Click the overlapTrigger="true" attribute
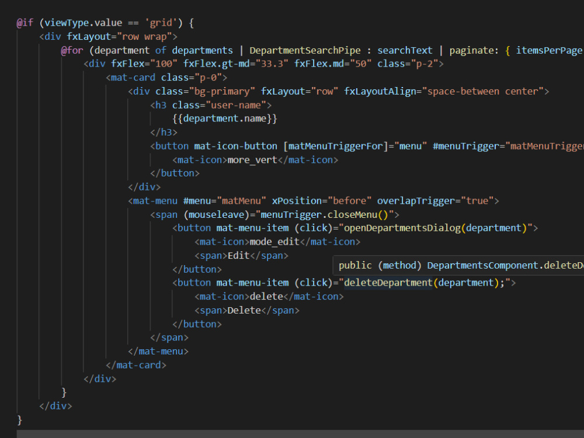 coord(436,201)
